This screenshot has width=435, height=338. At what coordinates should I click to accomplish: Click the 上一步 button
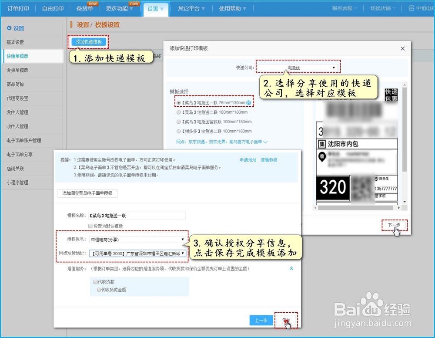[x=261, y=320]
